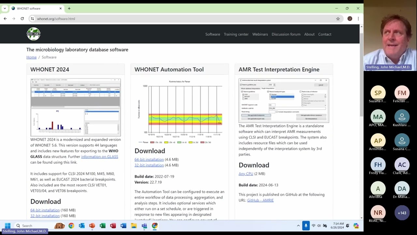
Task: Close the WHONET software tab
Action: pos(60,8)
